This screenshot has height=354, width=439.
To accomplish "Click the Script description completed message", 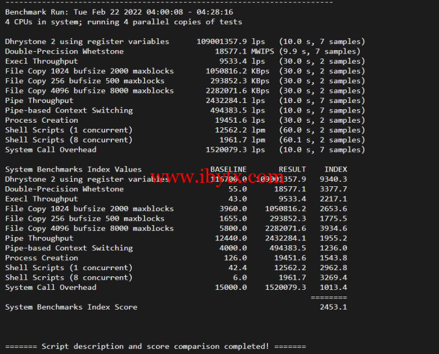I will [155, 347].
